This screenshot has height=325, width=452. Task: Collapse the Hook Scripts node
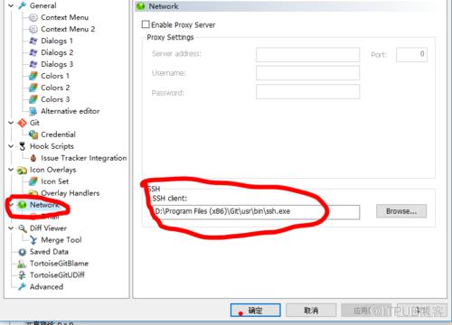pos(11,146)
